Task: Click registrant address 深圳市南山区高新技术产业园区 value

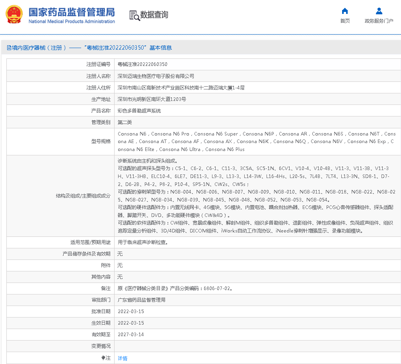Action: point(181,87)
